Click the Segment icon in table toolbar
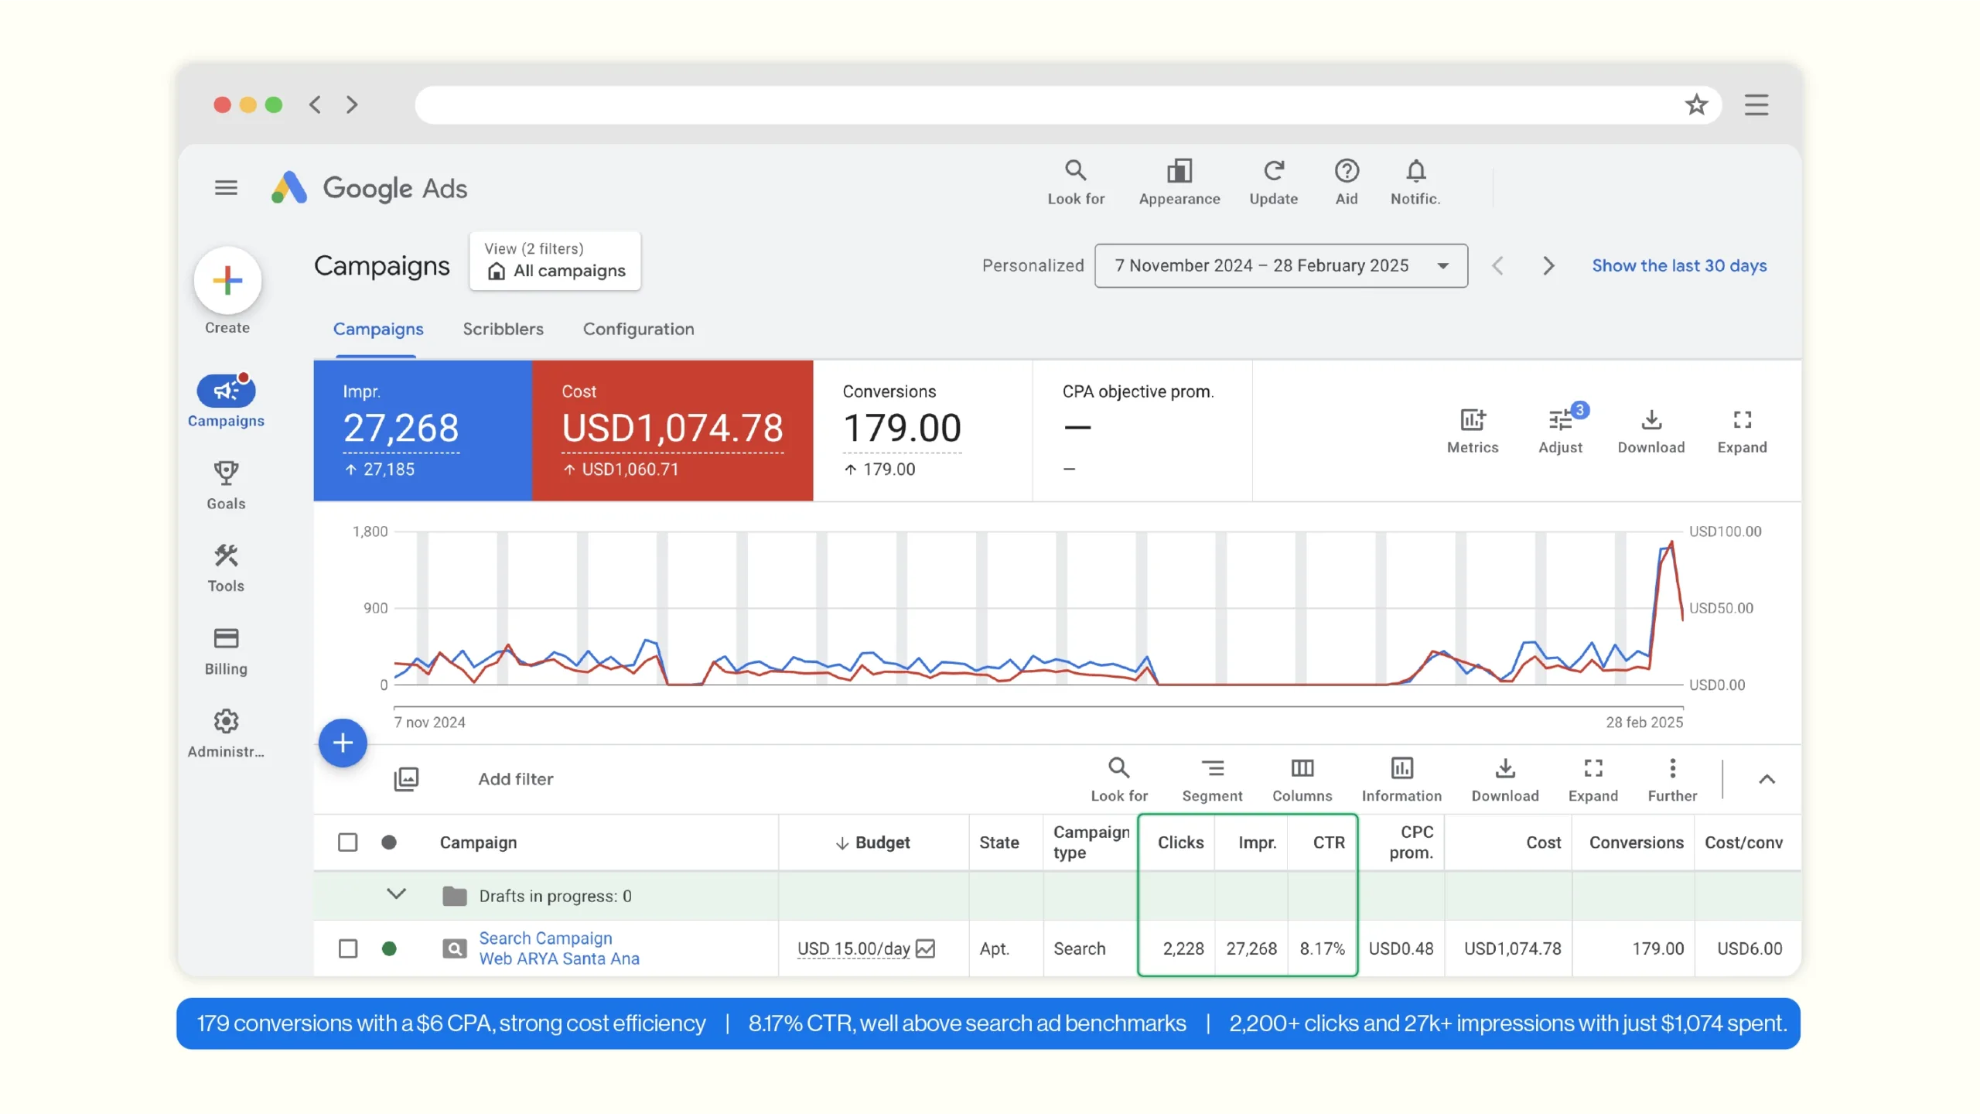The image size is (1980, 1114). click(x=1212, y=769)
